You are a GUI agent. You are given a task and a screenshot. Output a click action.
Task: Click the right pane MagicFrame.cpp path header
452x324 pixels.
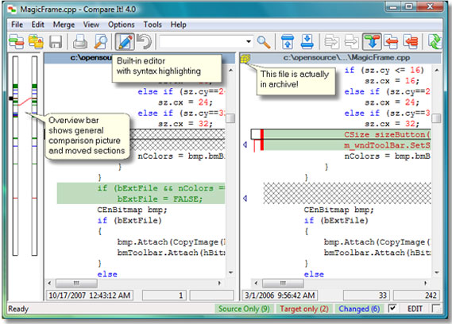[346, 58]
